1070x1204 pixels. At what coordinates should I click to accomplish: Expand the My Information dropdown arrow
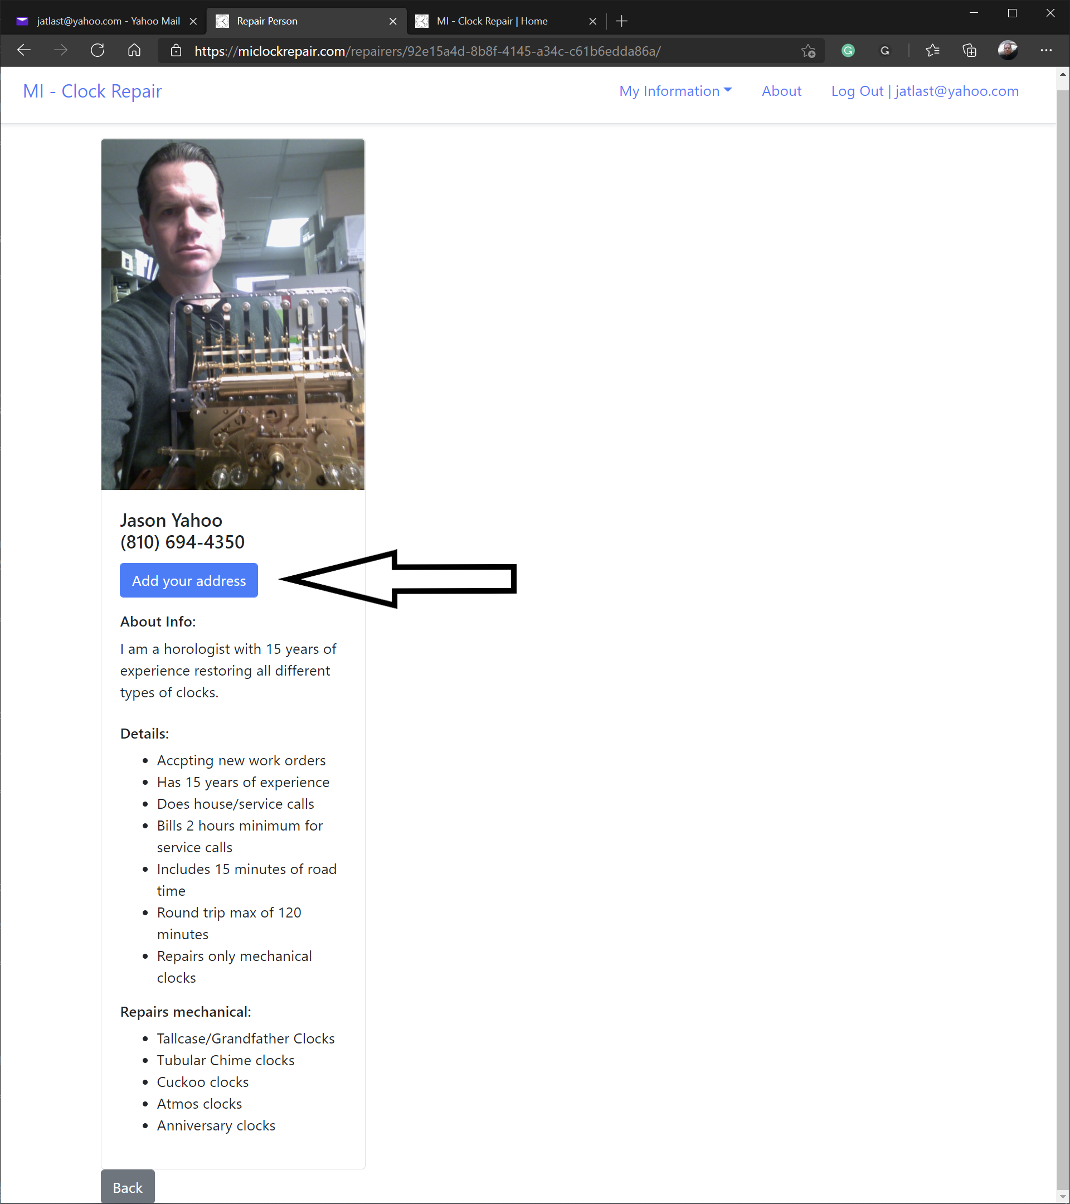[x=728, y=91]
